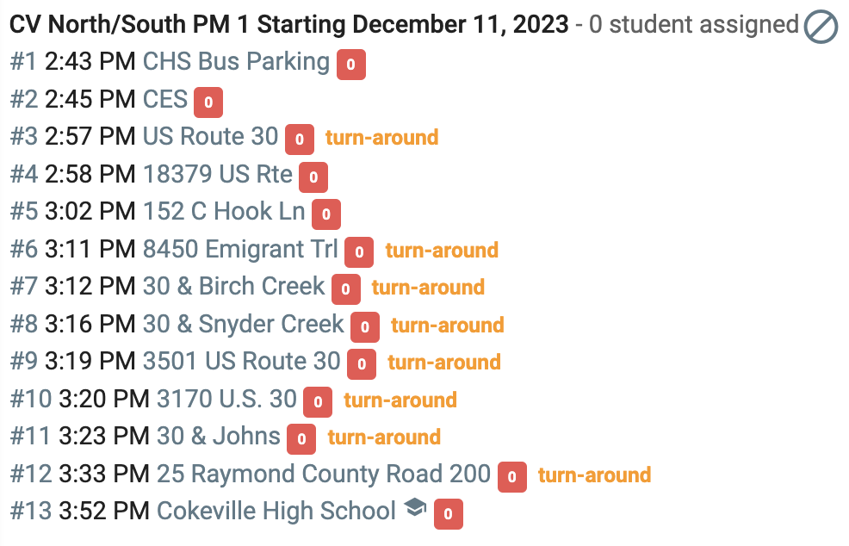849x546 pixels.
Task: Click the red count badge after 152 C Hook Ln
Action: [326, 214]
